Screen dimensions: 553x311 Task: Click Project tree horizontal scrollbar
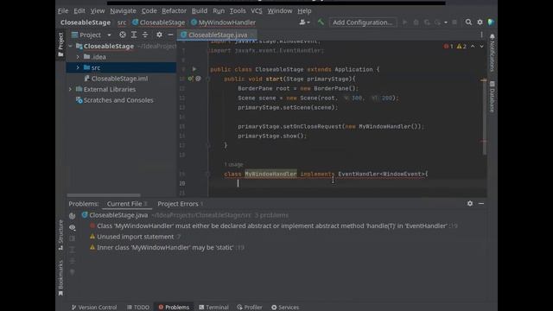pyautogui.click(x=104, y=195)
